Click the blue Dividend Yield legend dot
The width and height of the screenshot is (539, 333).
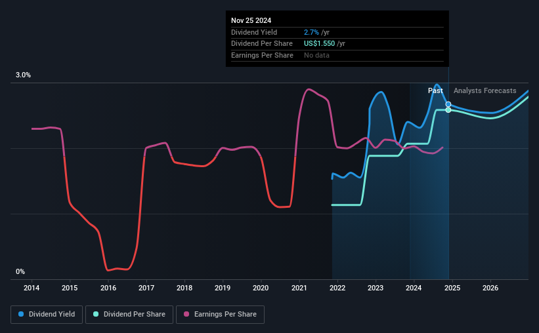click(21, 314)
